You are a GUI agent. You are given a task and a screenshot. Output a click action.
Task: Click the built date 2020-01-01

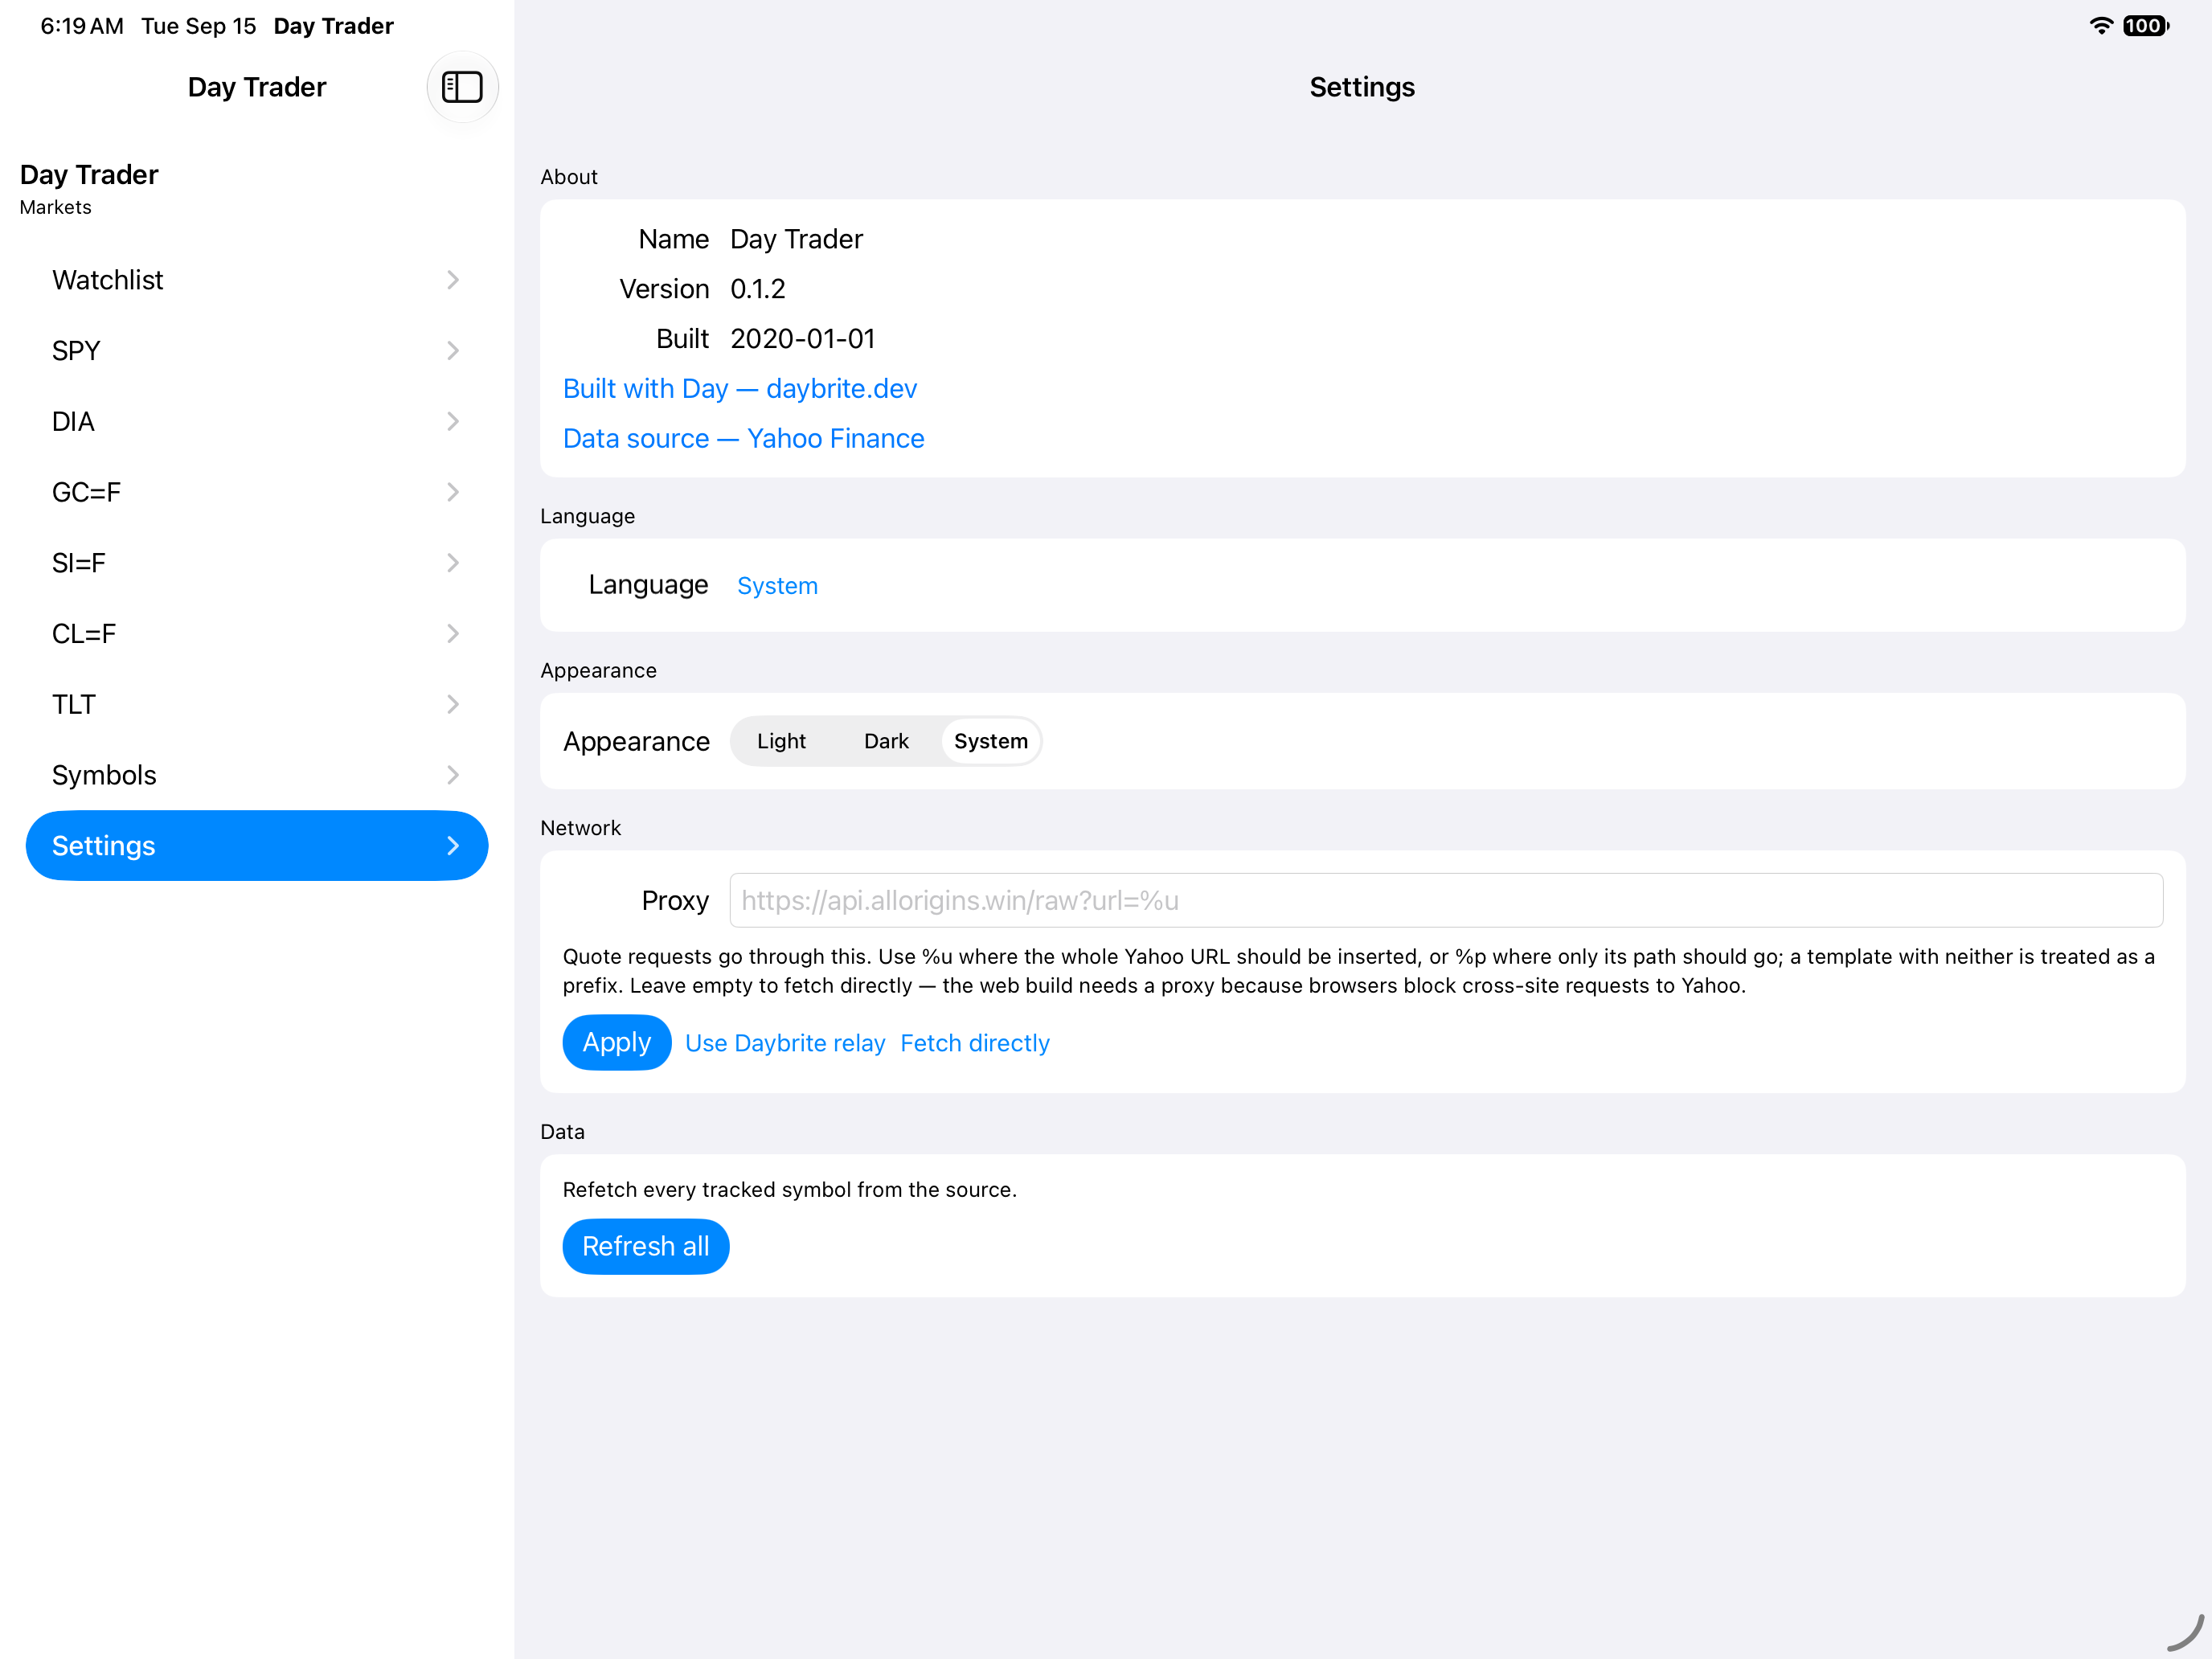(x=803, y=339)
